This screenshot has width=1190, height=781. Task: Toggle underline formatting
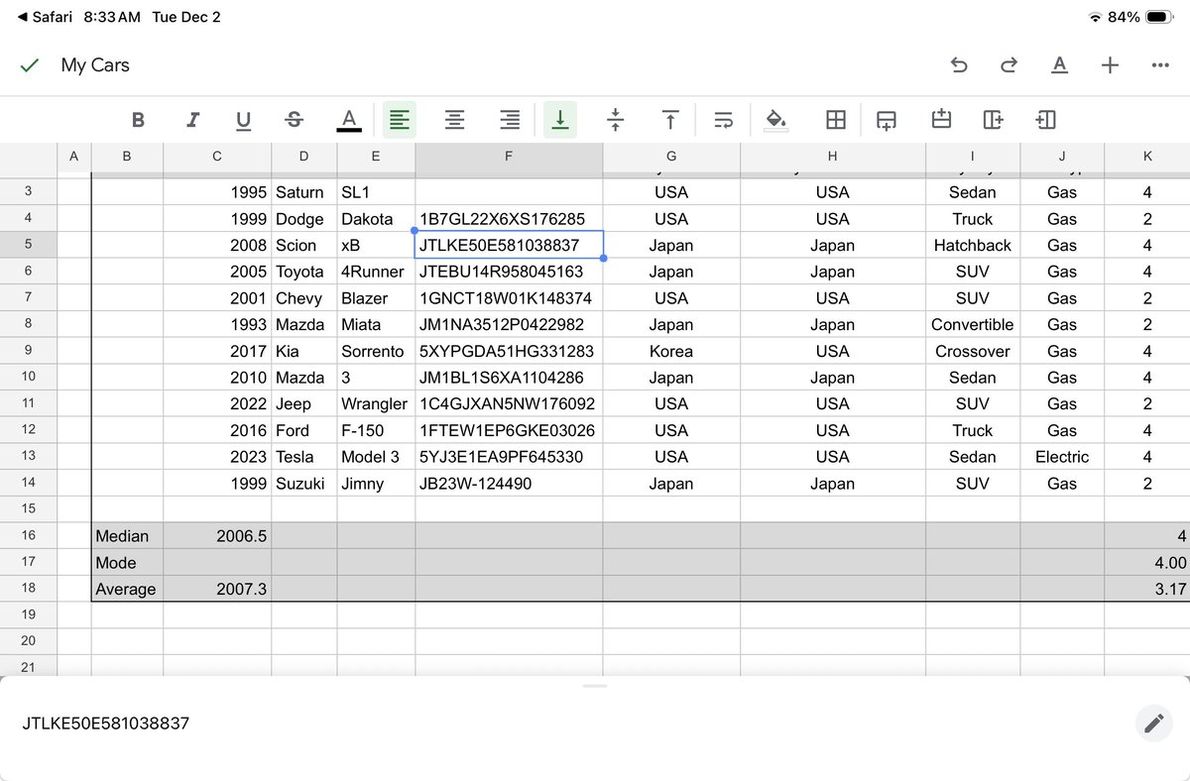(x=243, y=120)
